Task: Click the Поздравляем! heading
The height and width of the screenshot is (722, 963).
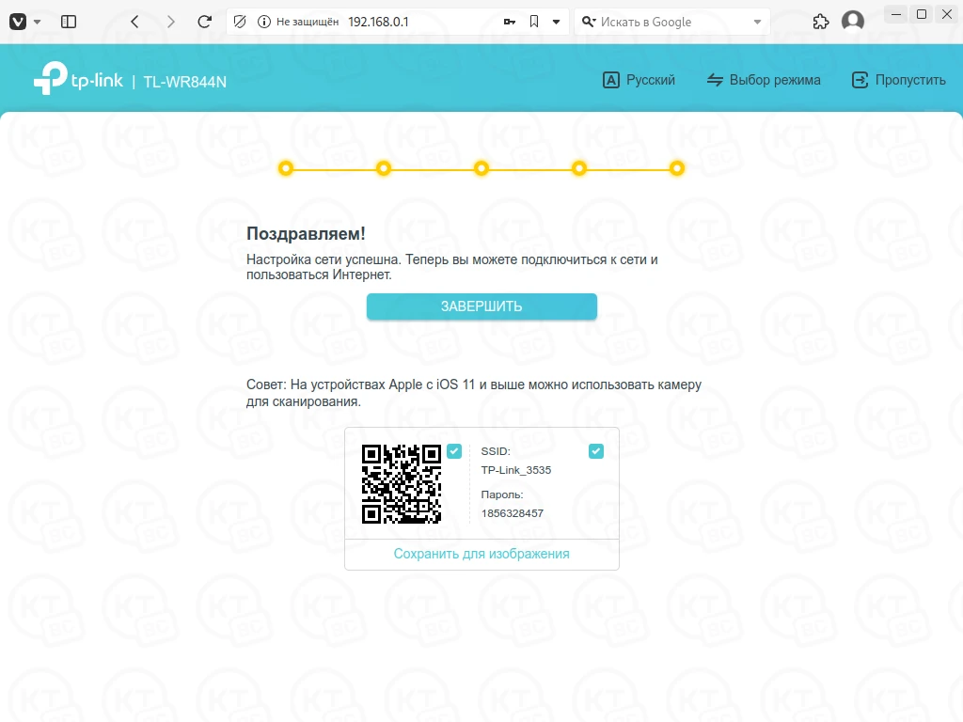Action: tap(306, 234)
